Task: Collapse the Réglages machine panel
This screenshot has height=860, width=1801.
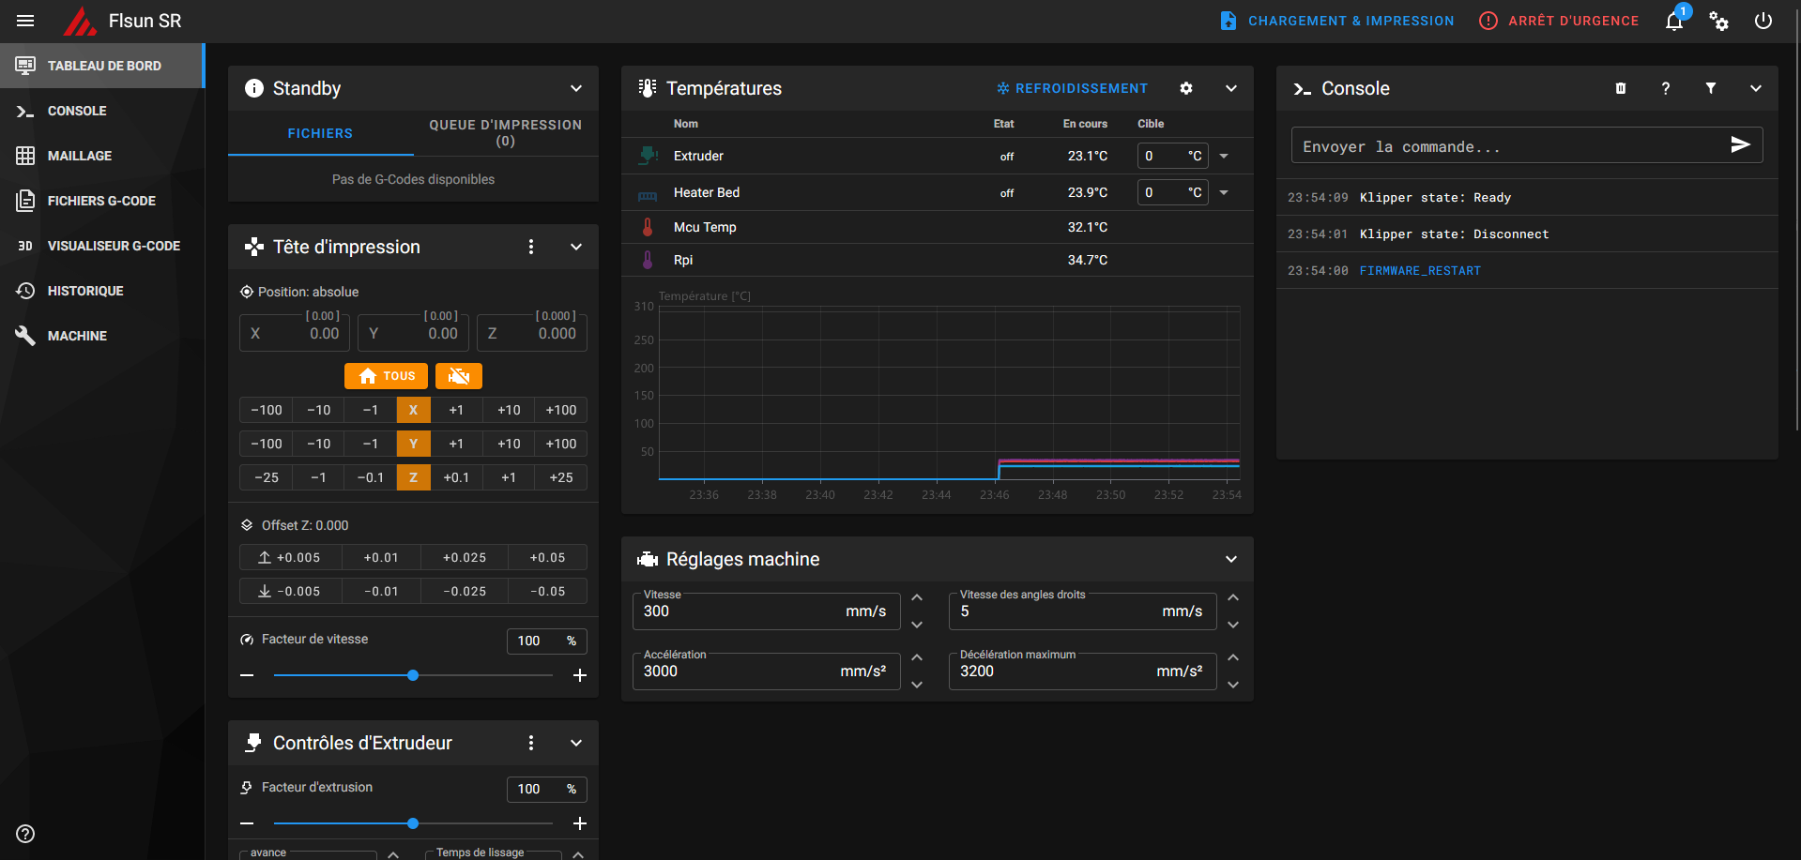Action: click(1231, 559)
